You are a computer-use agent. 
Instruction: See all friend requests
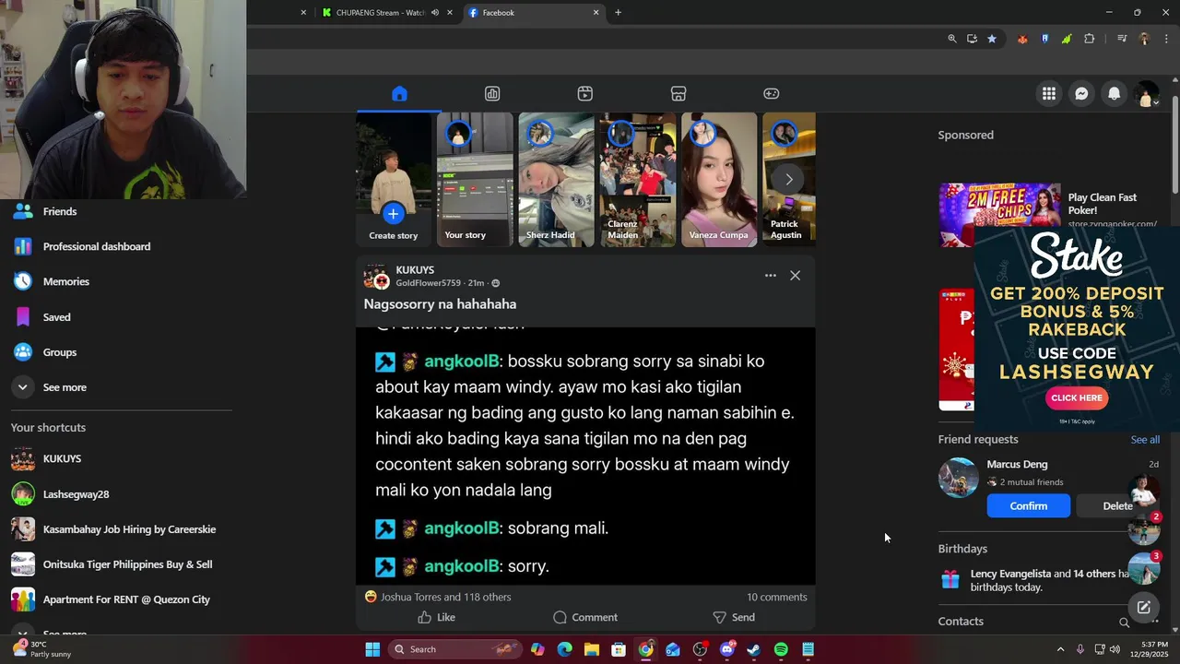pyautogui.click(x=1145, y=440)
